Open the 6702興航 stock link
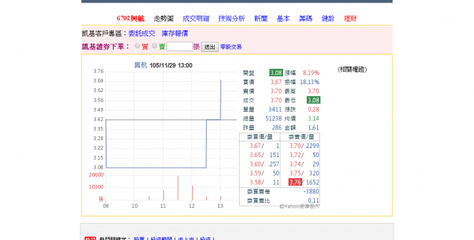This screenshot has height=240, width=474. [130, 18]
